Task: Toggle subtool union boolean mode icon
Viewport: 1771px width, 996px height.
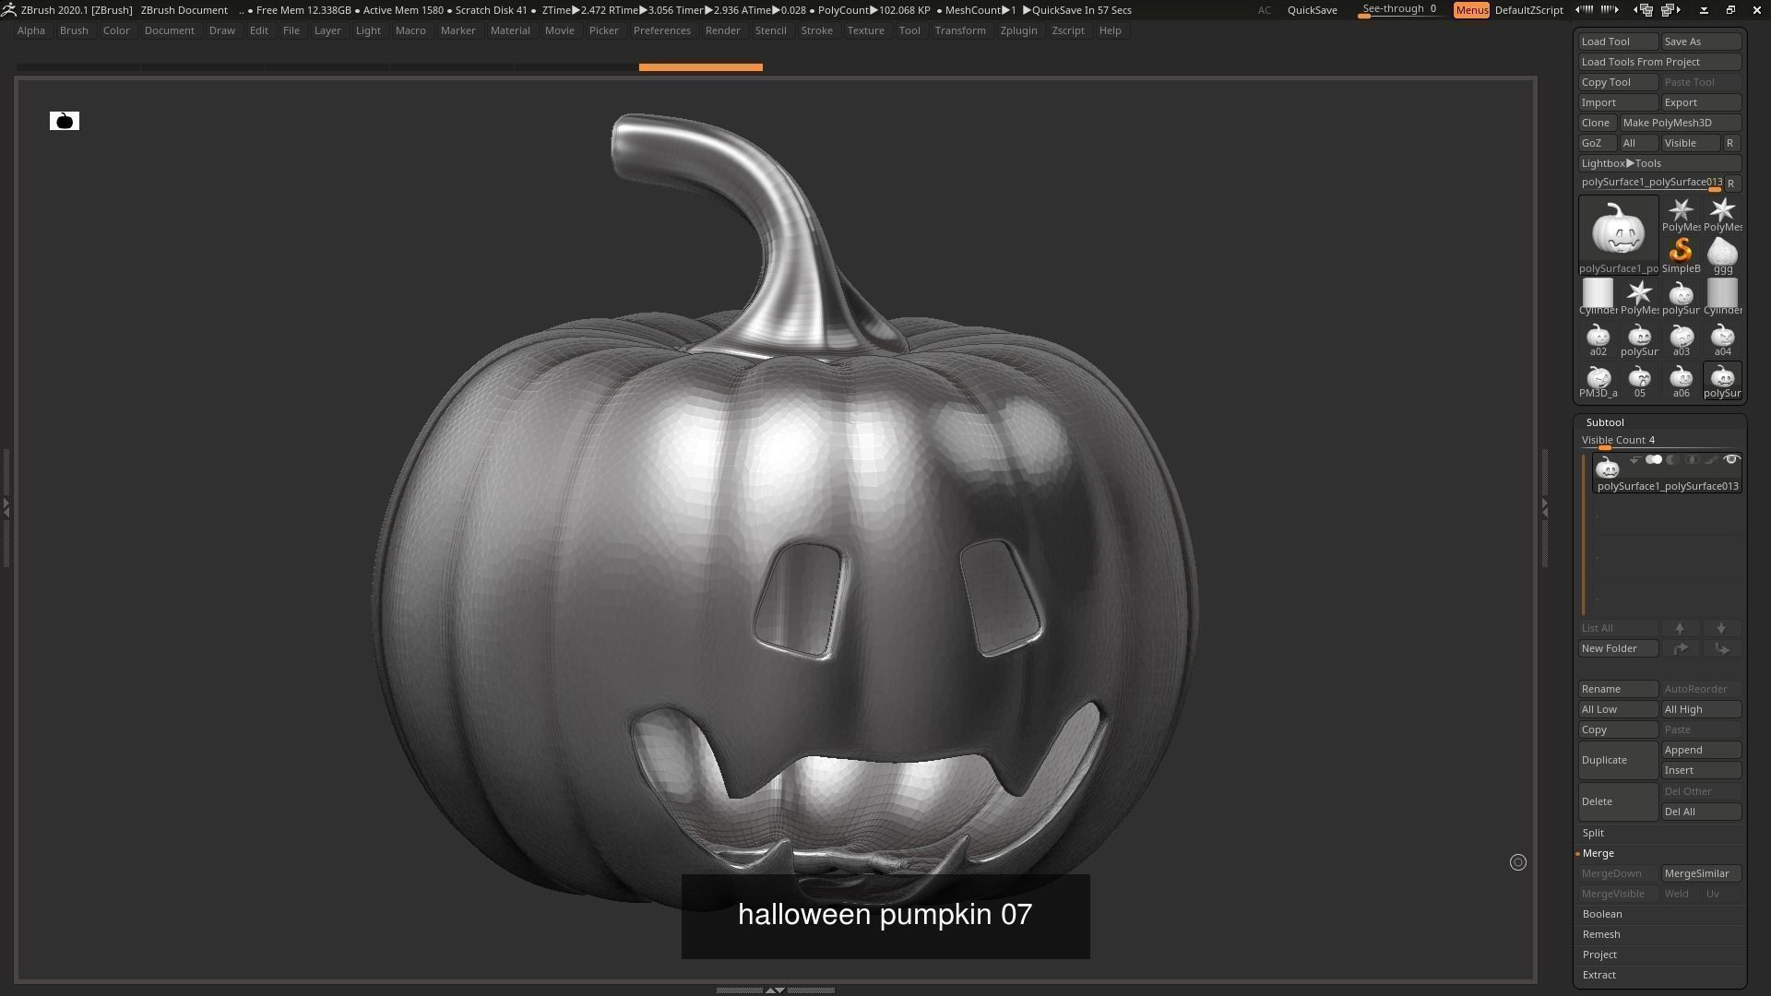Action: (x=1654, y=459)
